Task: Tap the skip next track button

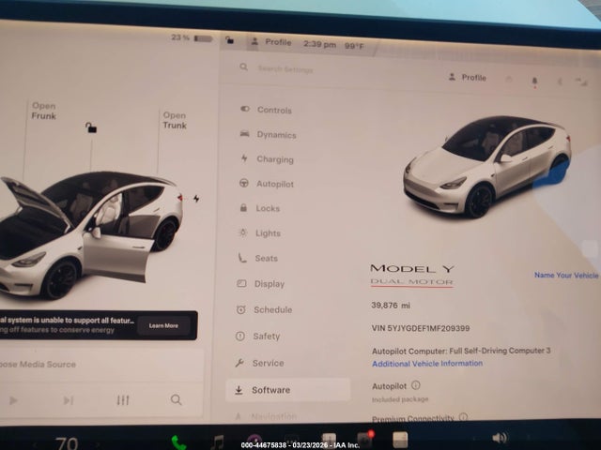Action: [x=69, y=400]
